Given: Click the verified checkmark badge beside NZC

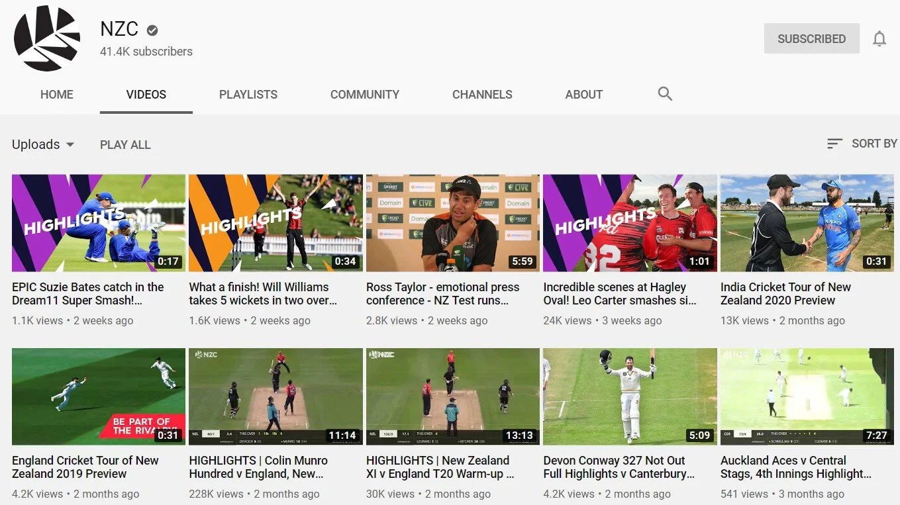Looking at the screenshot, I should pos(152,30).
